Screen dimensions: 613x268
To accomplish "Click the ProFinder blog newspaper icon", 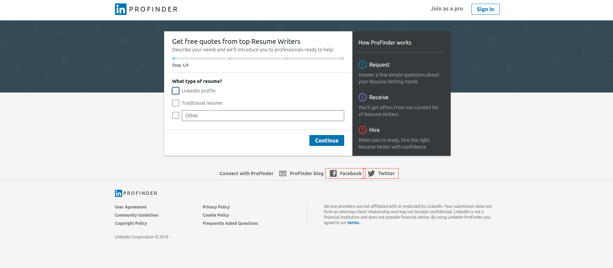I will [x=283, y=173].
